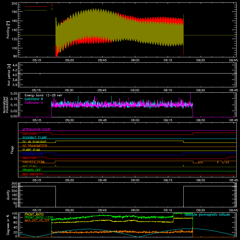Click the 4.4 tick on Roll period axis
Screen dimensions: 240x240
(15, 65)
